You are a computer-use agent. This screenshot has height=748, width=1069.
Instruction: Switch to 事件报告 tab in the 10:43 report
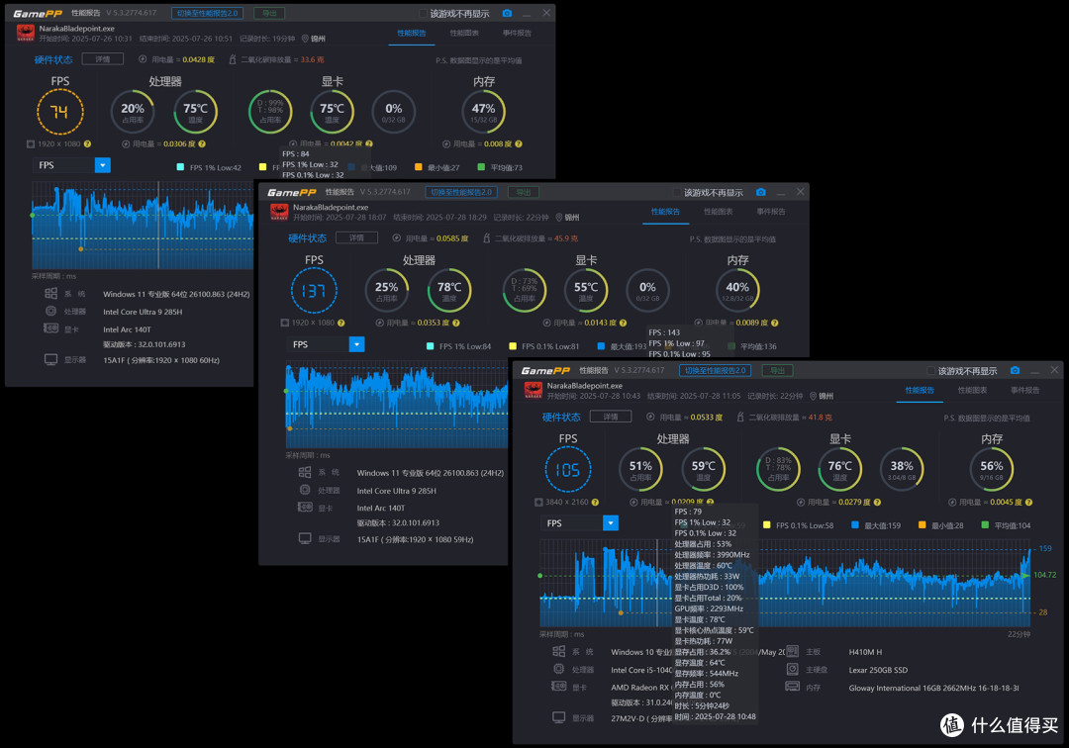[x=1024, y=391]
